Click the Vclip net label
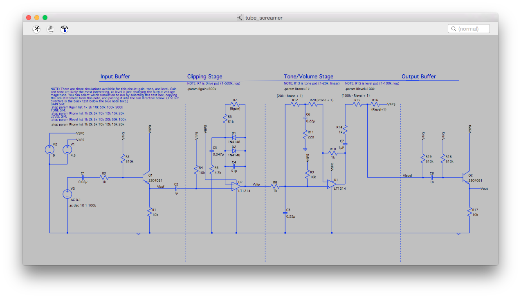Viewport: 521px width, 298px height. (x=256, y=184)
